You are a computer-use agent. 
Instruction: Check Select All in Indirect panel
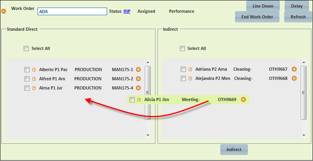[182, 48]
